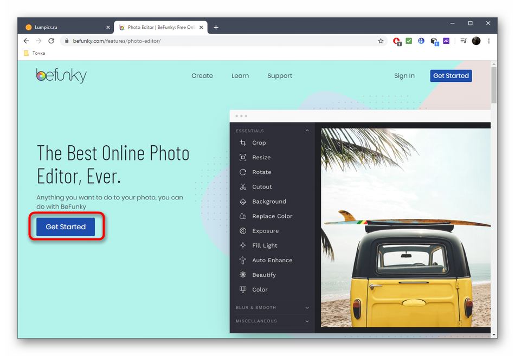Expand the Miscellaneous section
This screenshot has height=356, width=515.
pyautogui.click(x=307, y=321)
